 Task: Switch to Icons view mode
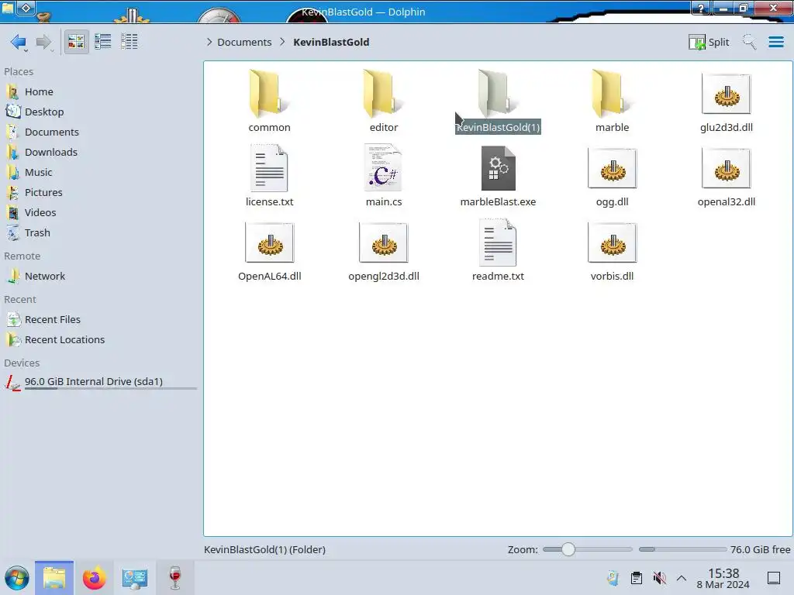tap(76, 42)
